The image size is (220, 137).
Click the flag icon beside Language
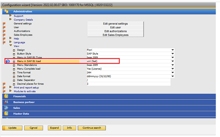4,42
